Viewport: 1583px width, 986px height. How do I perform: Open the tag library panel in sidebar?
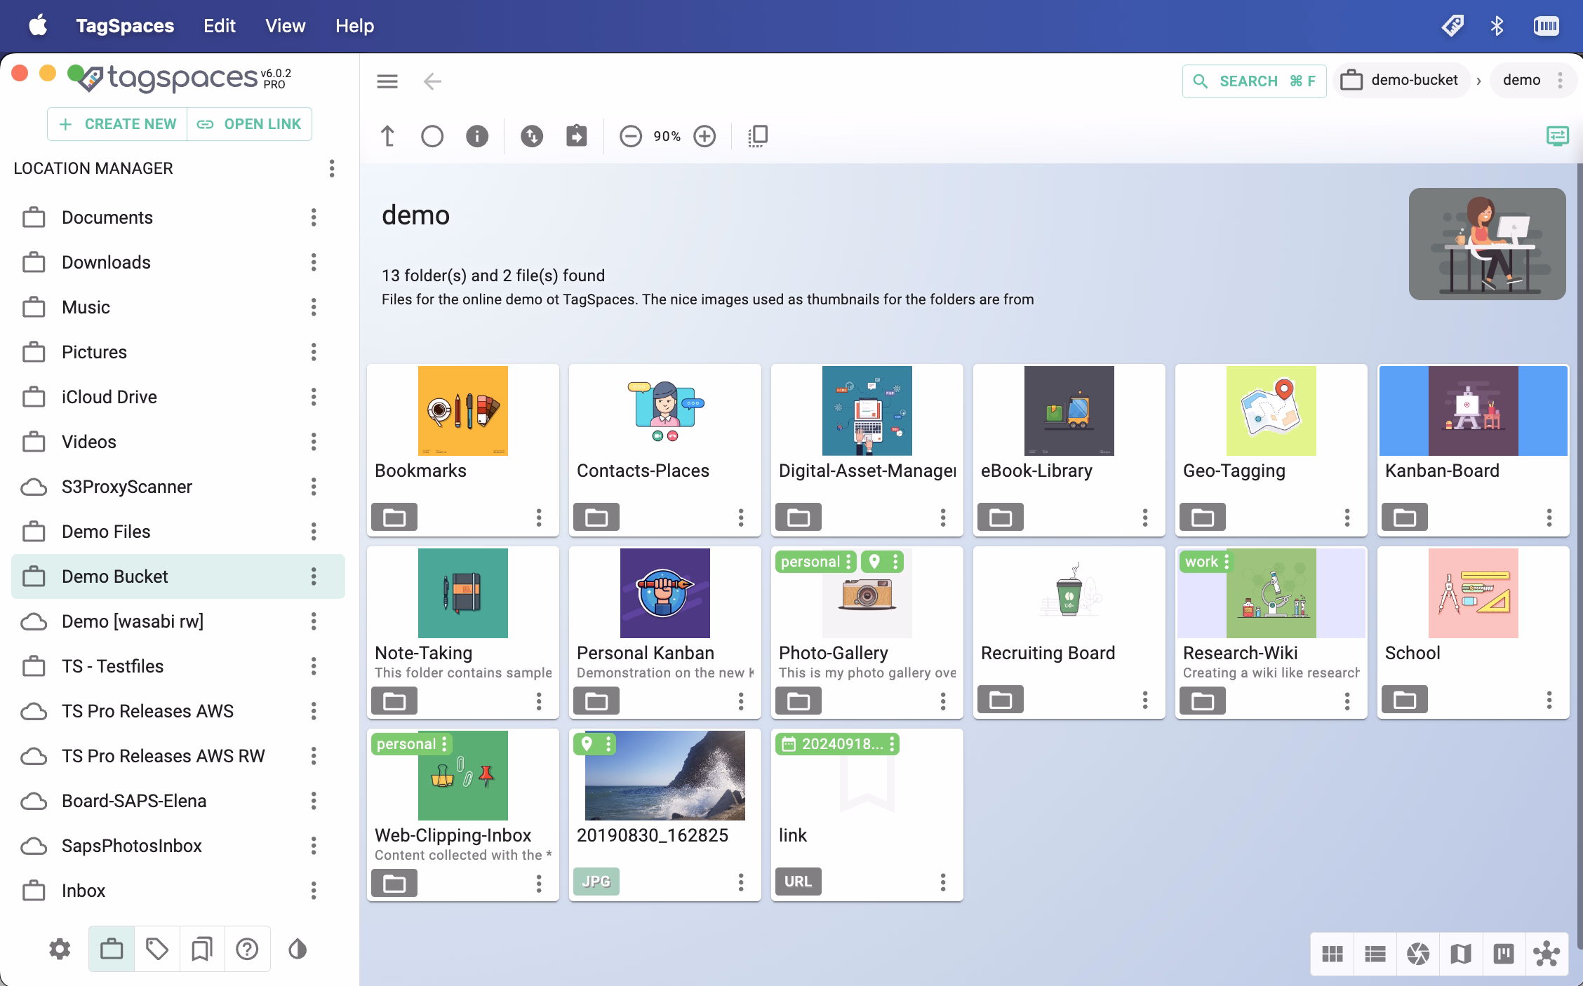156,949
